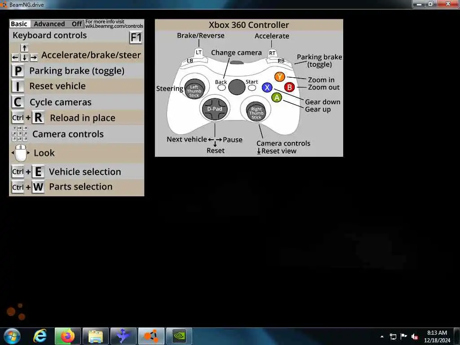
Task: Click the Right Thumb Stick on controller
Action: click(256, 111)
